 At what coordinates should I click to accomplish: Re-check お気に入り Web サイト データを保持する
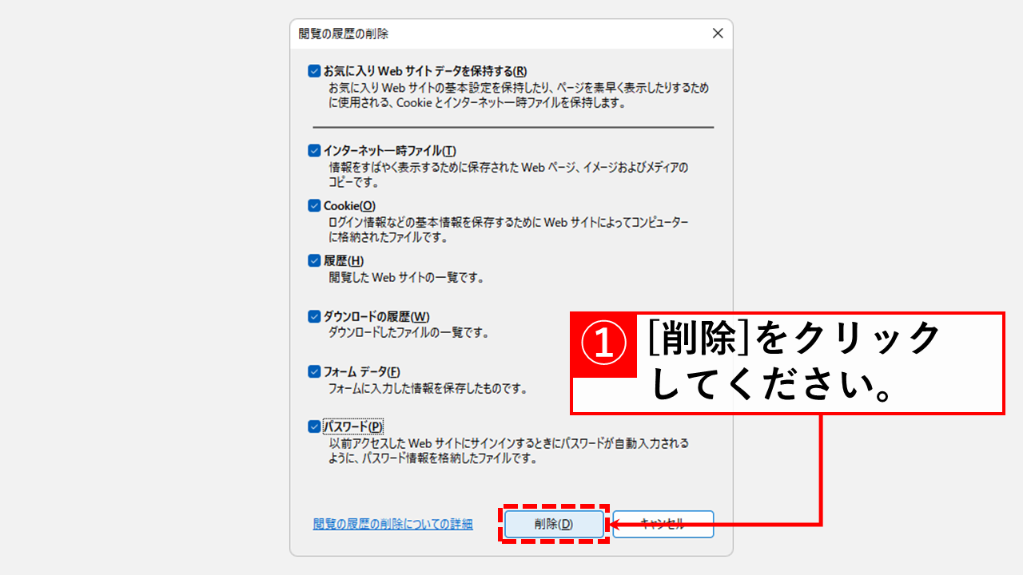[312, 70]
